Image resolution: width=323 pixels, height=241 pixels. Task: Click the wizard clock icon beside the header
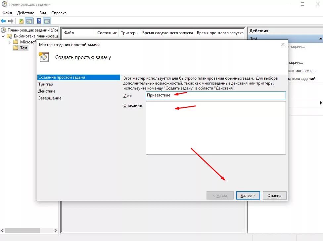[44, 57]
